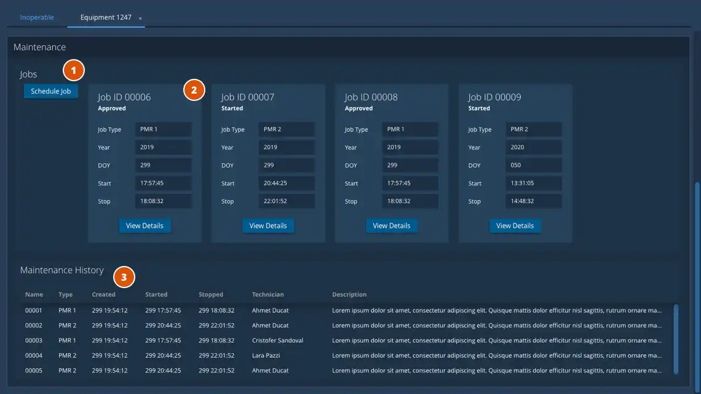Click Start field 20:44:25 in Job 00007
This screenshot has height=394, width=701.
pos(287,183)
